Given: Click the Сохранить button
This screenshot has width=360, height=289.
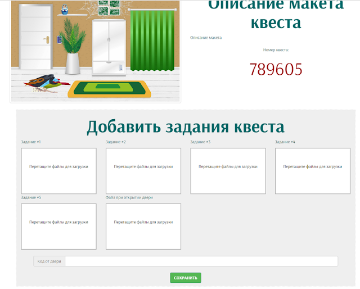Looking at the screenshot, I should tap(186, 278).
